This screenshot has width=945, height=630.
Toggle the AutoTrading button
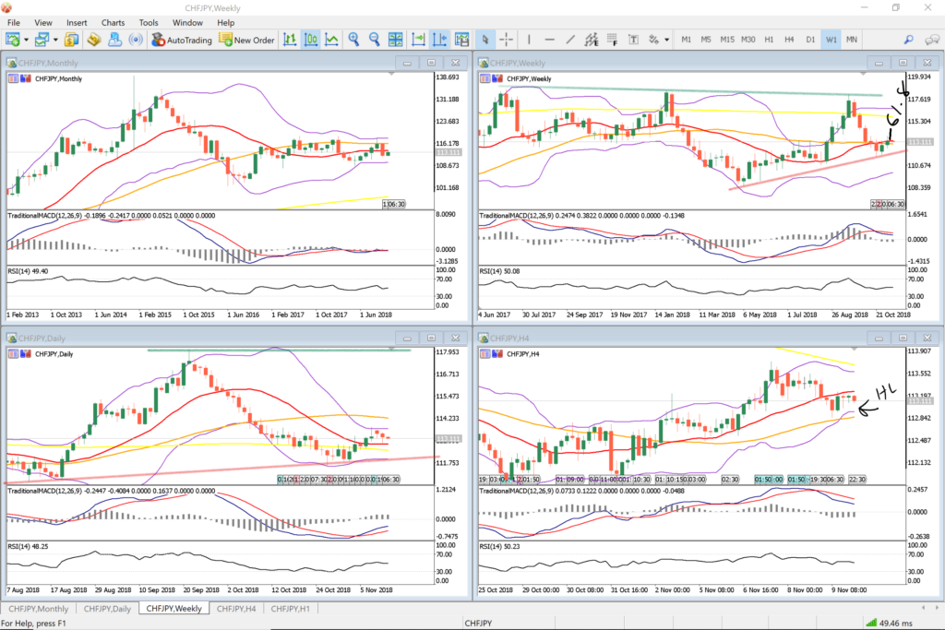(182, 40)
